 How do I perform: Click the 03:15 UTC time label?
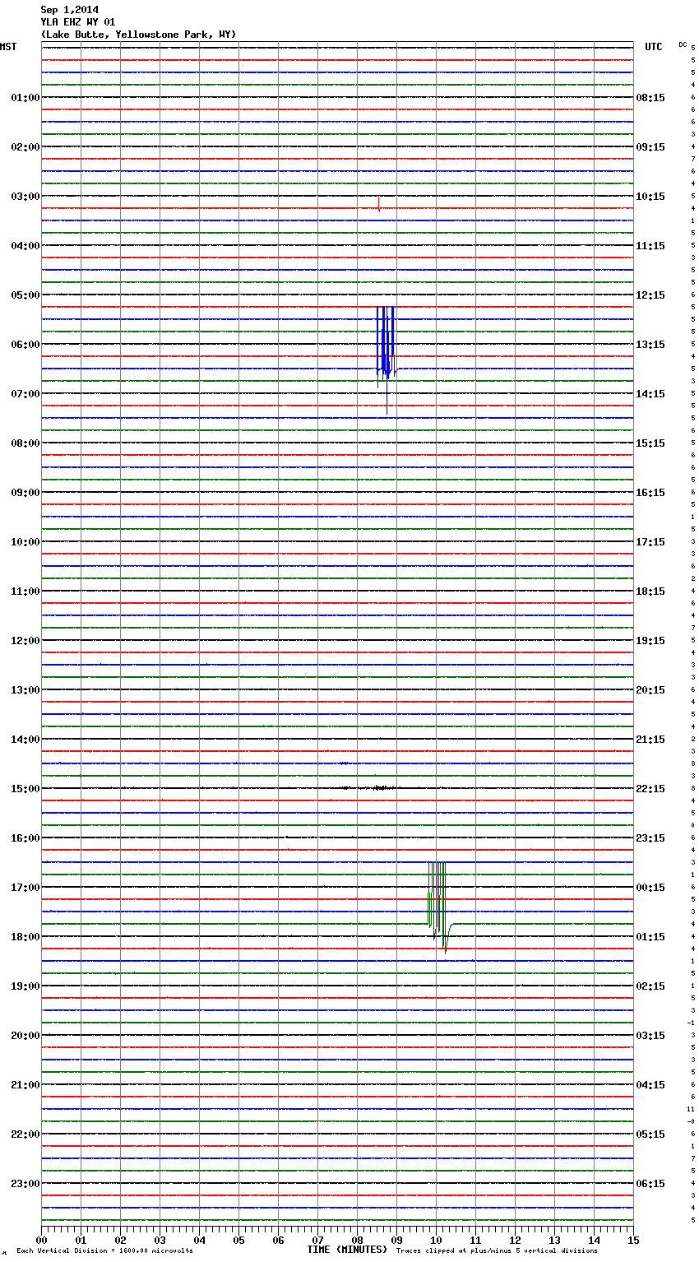tap(650, 1036)
